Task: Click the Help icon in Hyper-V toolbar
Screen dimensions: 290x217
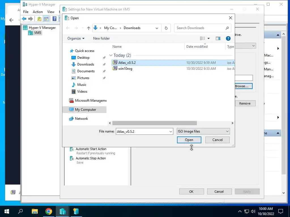Action: [54, 19]
